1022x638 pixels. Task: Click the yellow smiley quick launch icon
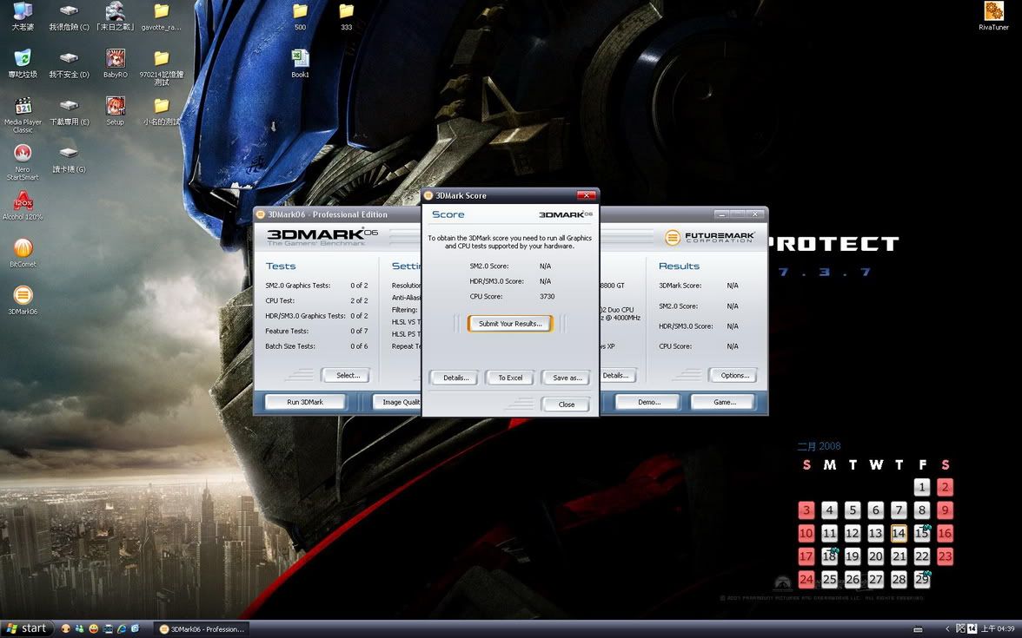click(93, 628)
